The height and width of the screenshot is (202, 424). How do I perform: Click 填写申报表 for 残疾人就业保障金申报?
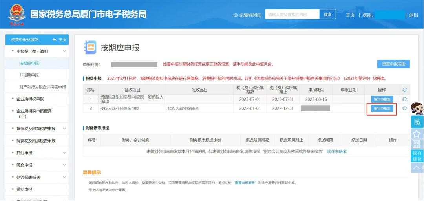point(382,108)
